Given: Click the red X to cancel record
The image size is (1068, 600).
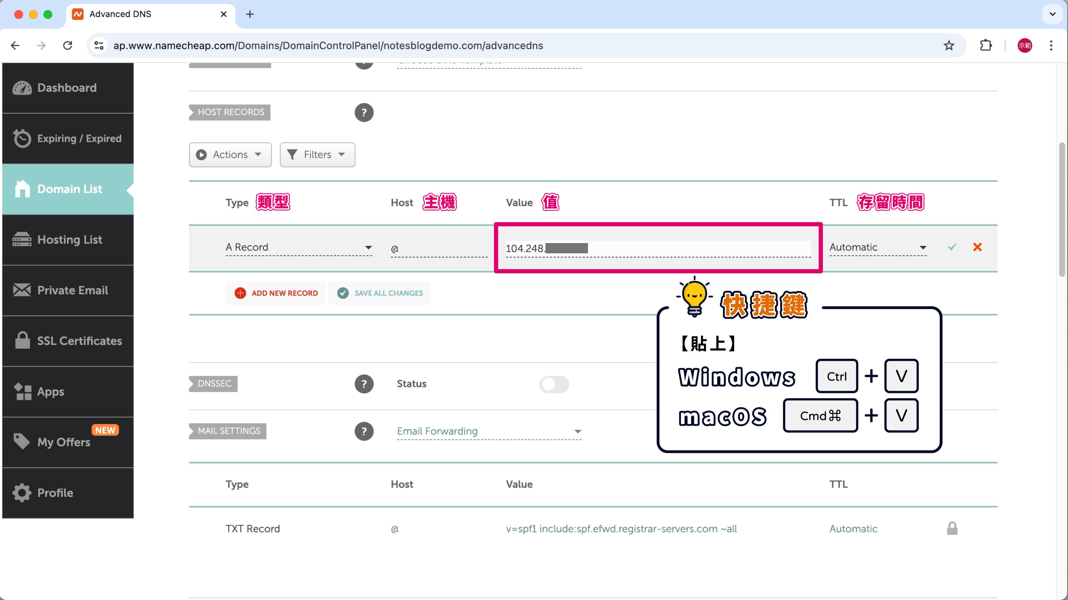Looking at the screenshot, I should pyautogui.click(x=977, y=247).
